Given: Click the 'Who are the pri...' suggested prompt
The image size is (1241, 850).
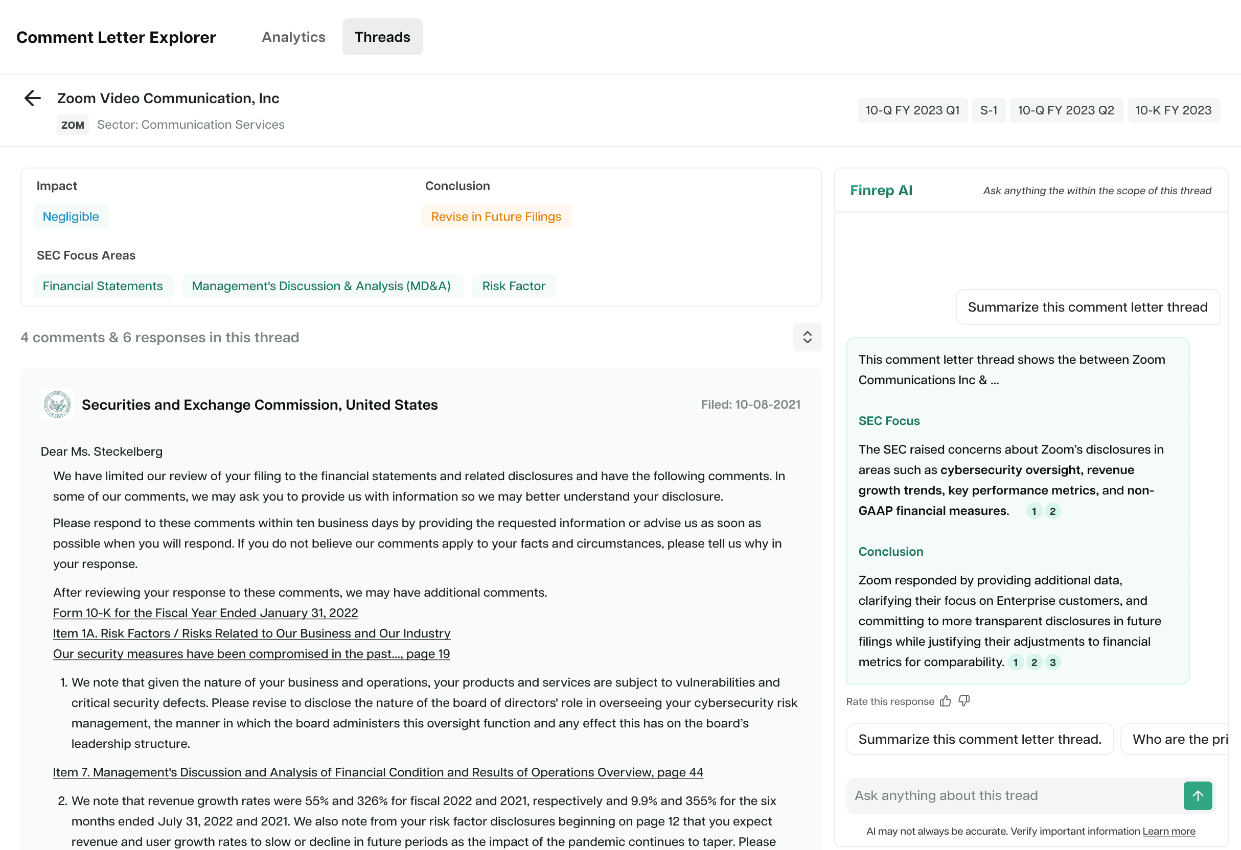Looking at the screenshot, I should tap(1175, 739).
